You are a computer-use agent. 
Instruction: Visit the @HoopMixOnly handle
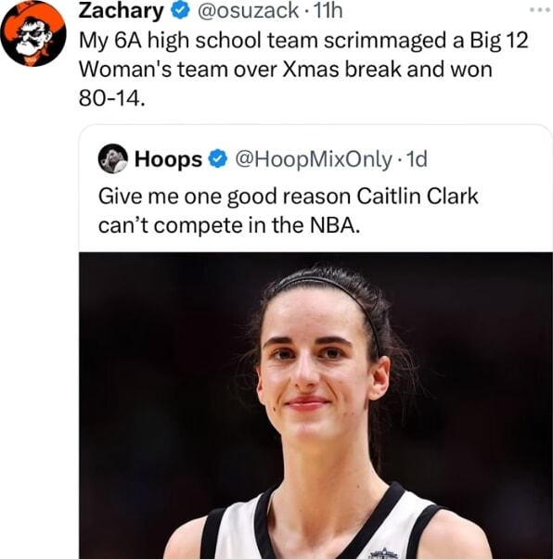click(314, 159)
